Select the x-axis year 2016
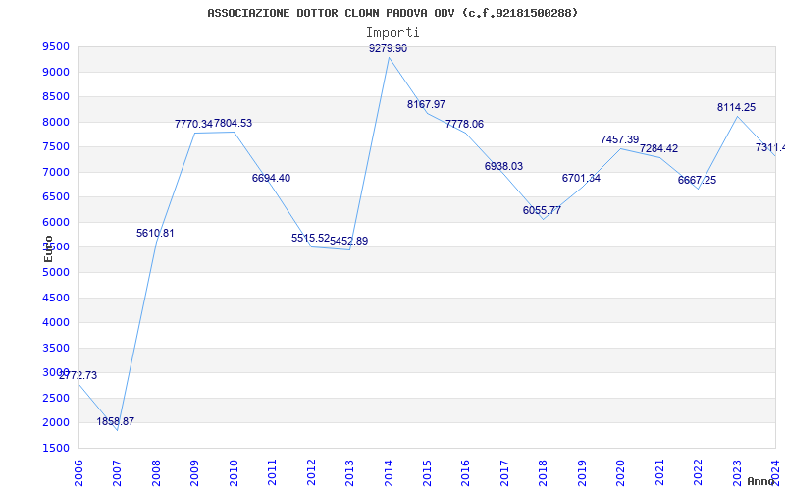 point(465,472)
